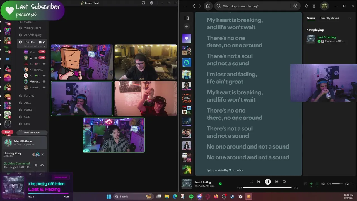The image size is (357, 201).
Task: Open chat icon for The Hangout channel
Action: [x=40, y=42]
